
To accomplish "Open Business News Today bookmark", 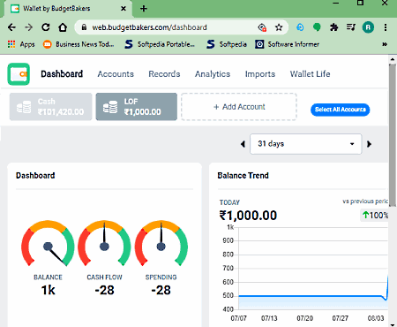I will click(79, 44).
